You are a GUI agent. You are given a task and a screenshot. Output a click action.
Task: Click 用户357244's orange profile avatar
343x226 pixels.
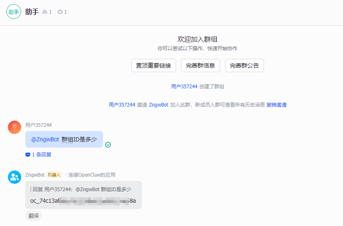point(15,127)
